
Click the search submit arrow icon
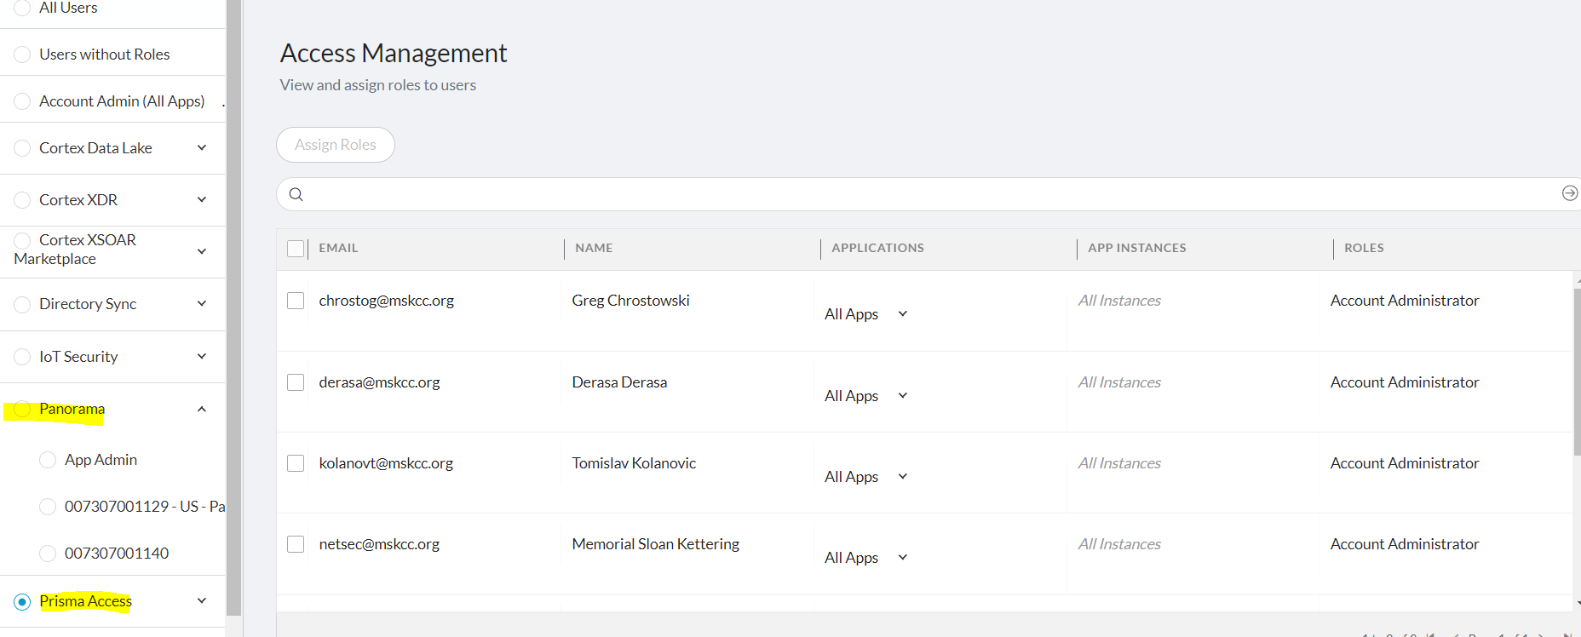tap(1569, 193)
